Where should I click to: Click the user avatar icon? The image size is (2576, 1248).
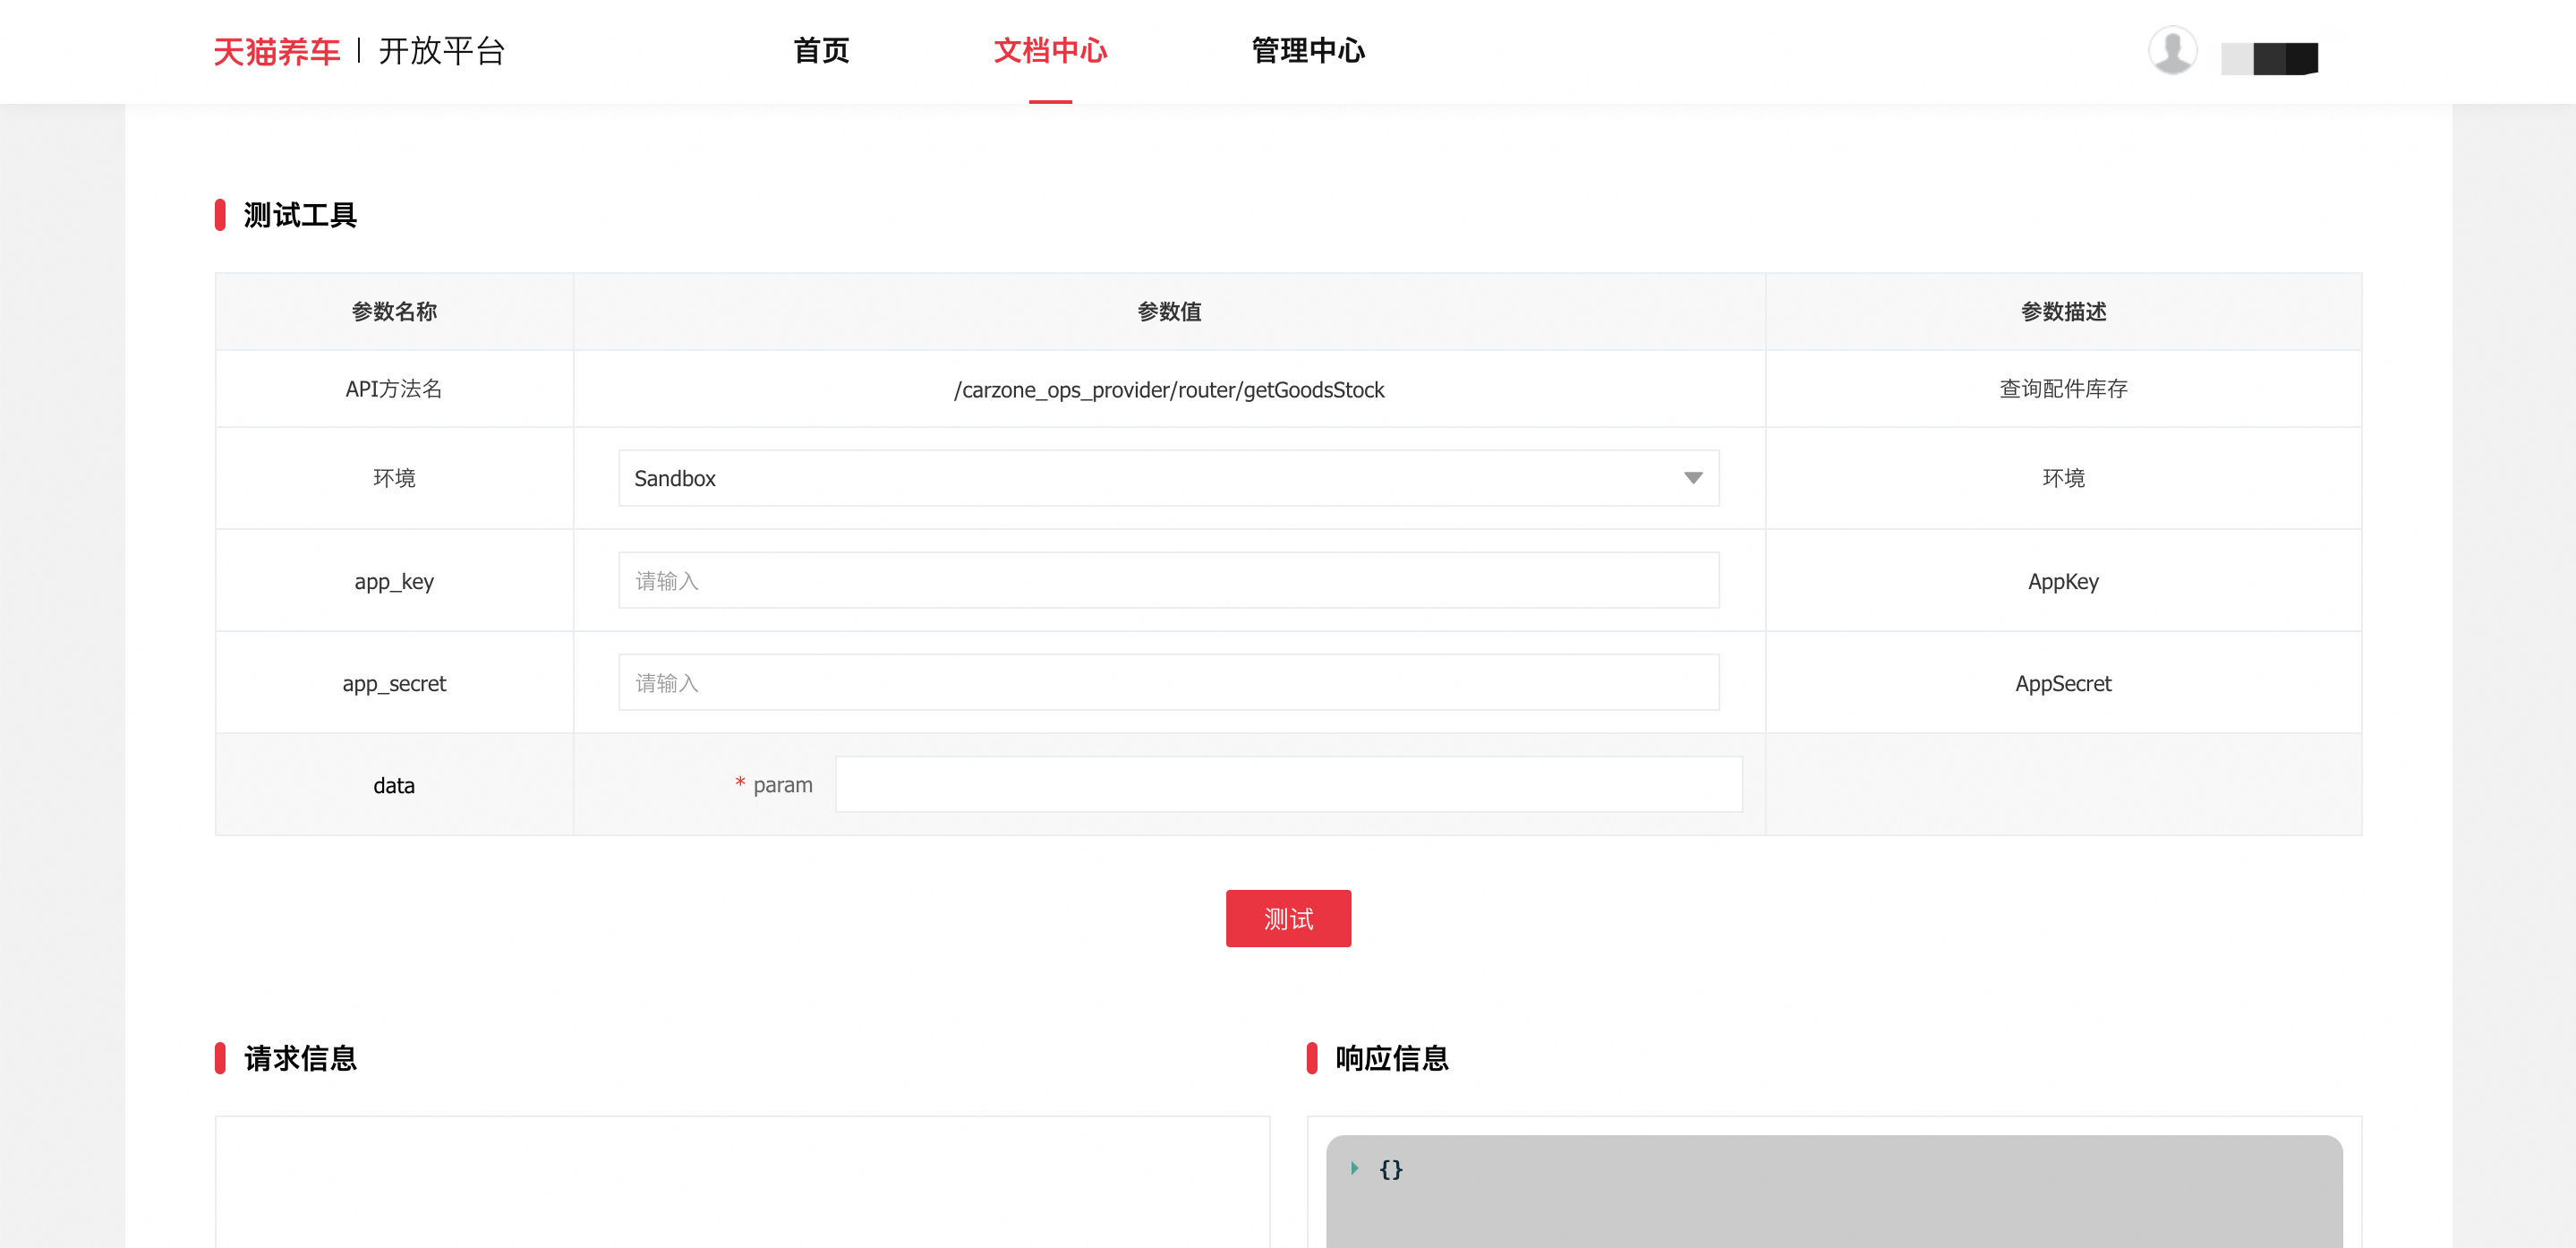(x=2172, y=50)
